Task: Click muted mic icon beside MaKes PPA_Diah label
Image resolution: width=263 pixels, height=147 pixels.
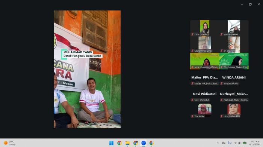Action: coord(192,83)
